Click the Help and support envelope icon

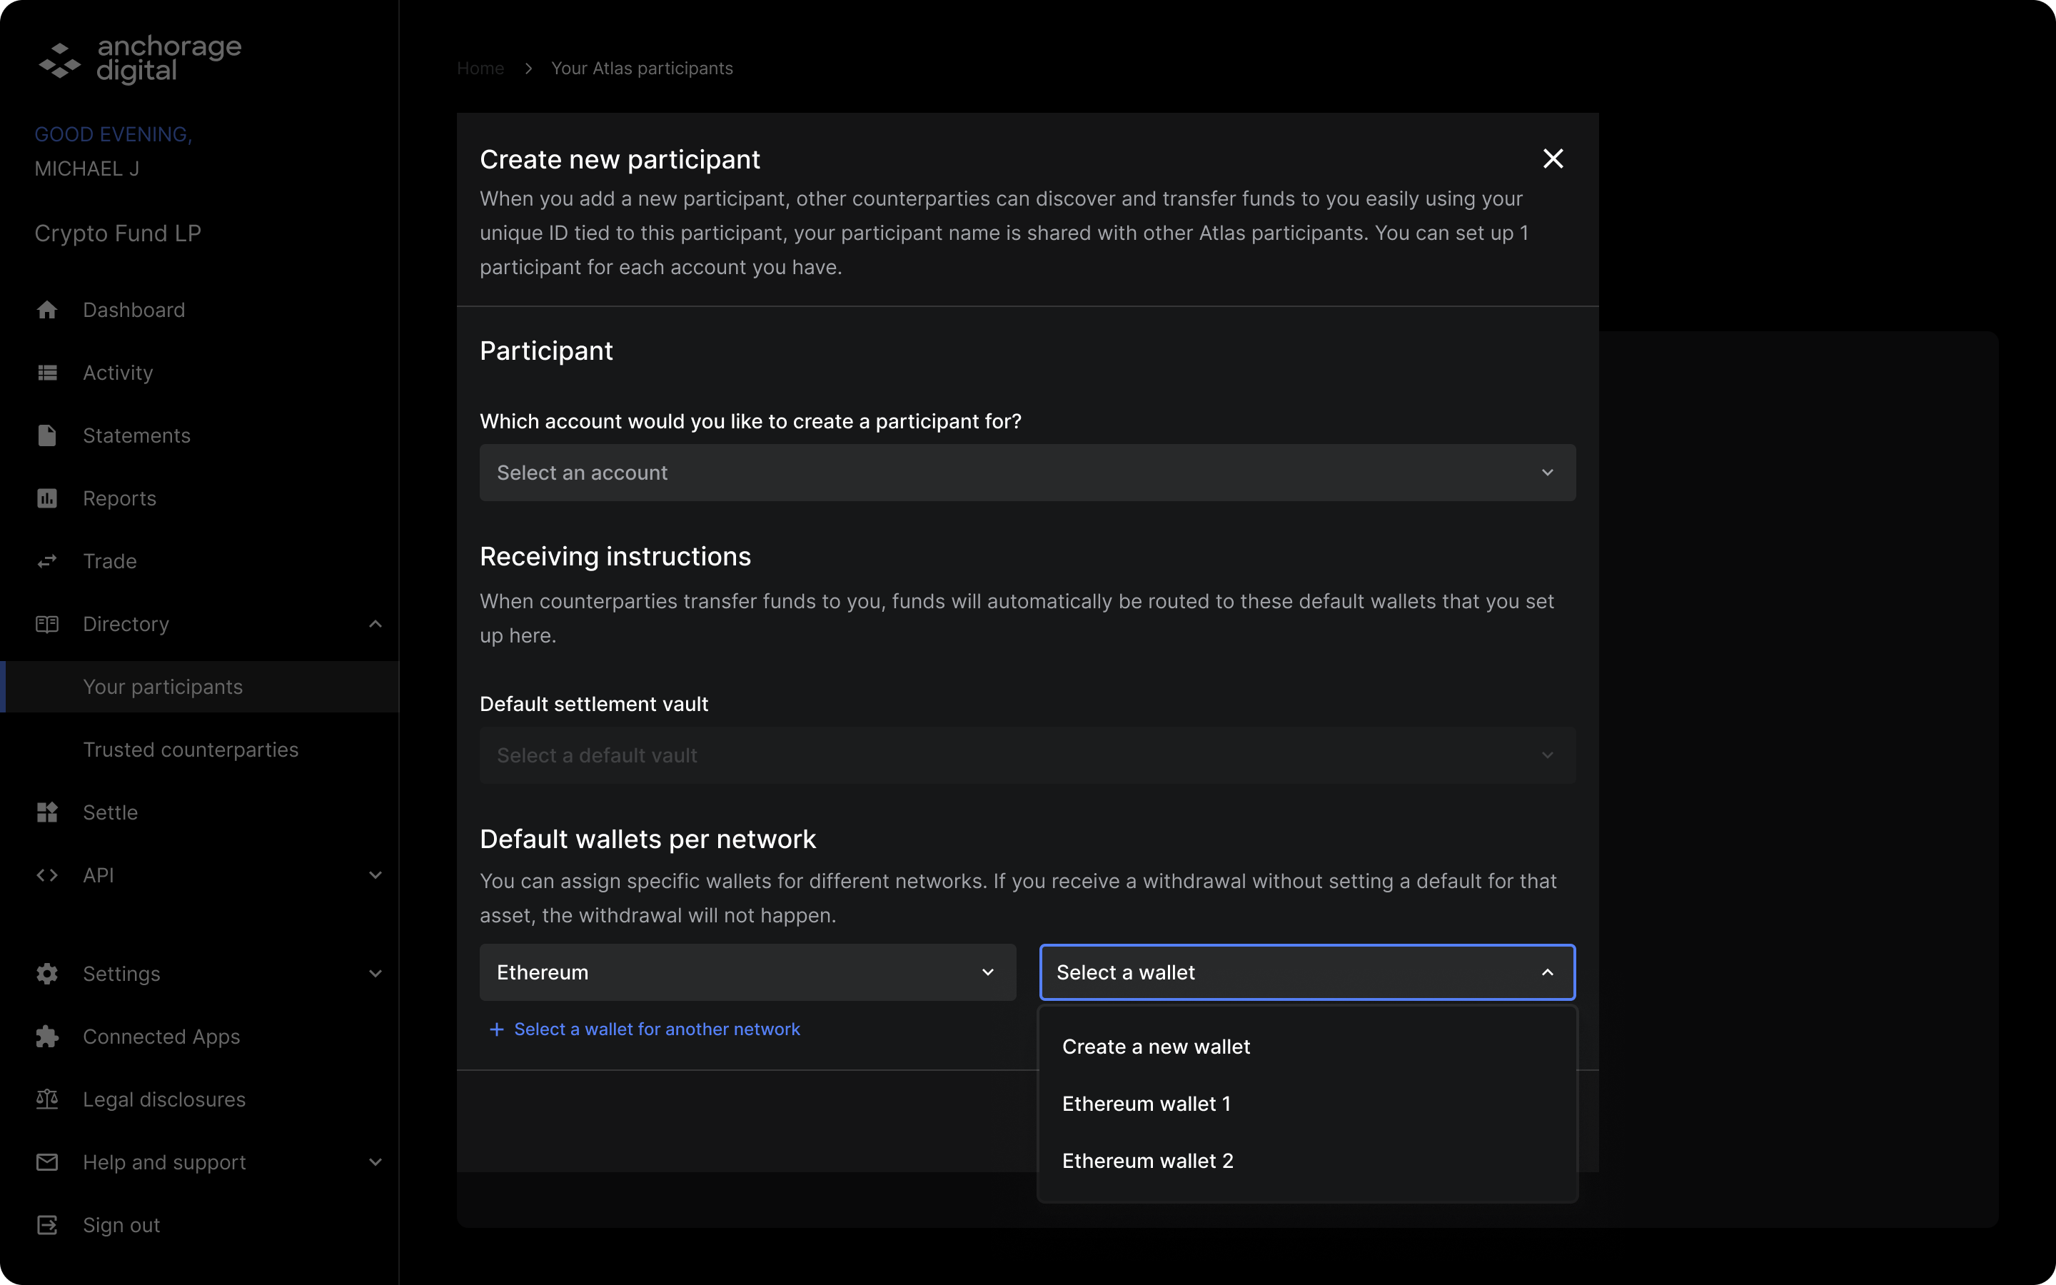pyautogui.click(x=46, y=1161)
